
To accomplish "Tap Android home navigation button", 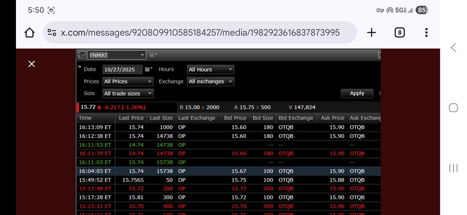I will click(453, 107).
